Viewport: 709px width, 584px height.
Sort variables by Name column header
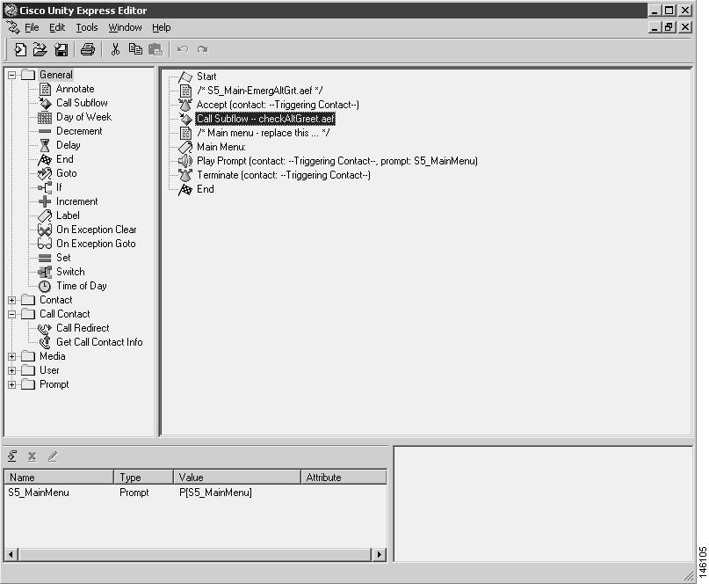point(59,478)
